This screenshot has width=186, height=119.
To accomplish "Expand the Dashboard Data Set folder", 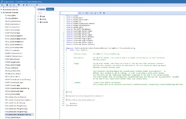I will (1, 10).
